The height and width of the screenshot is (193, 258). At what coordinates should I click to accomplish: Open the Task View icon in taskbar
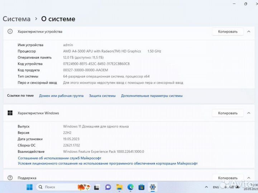tap(97, 187)
